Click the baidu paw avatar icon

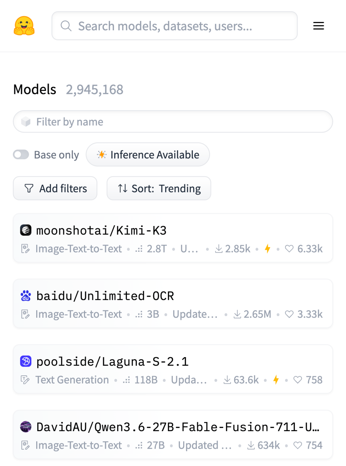pyautogui.click(x=26, y=296)
